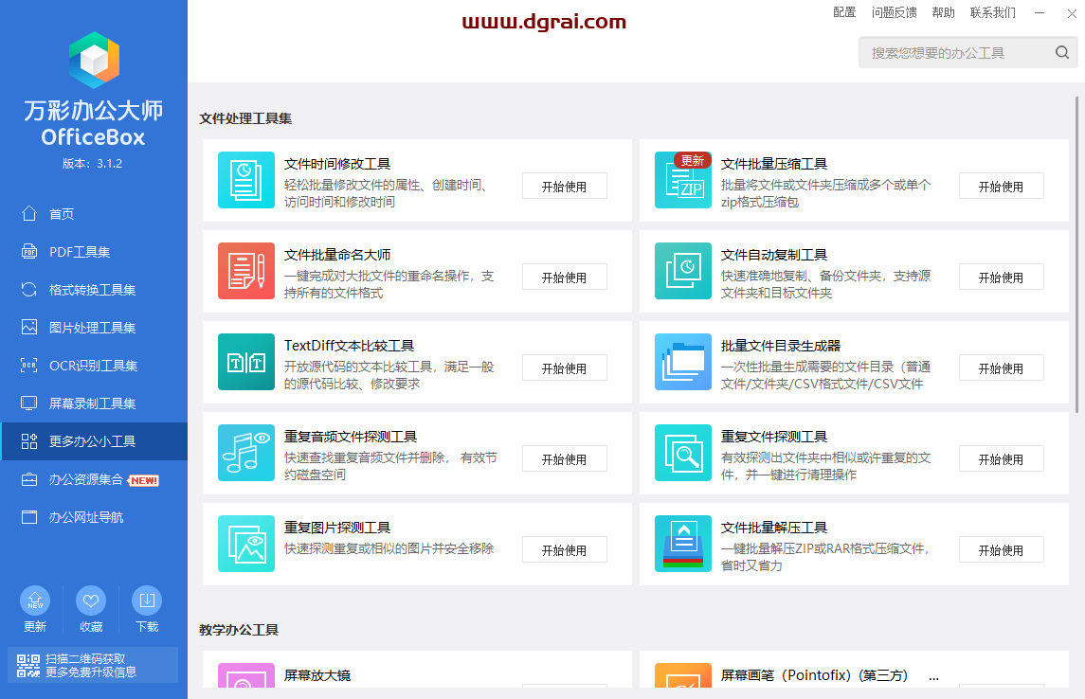Click the 版本: 3.1.2 version label
This screenshot has height=699, width=1085.
[93, 164]
